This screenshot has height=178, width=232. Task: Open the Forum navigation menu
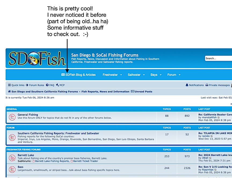click(x=174, y=75)
